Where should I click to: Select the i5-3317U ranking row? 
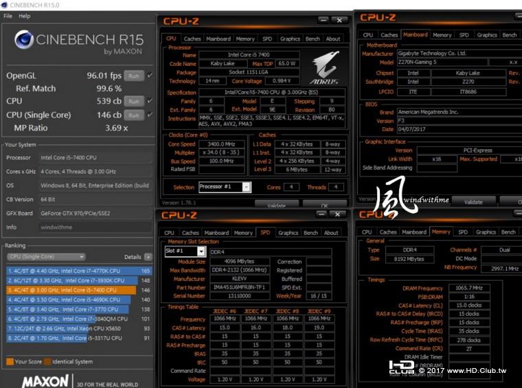pos(79,338)
